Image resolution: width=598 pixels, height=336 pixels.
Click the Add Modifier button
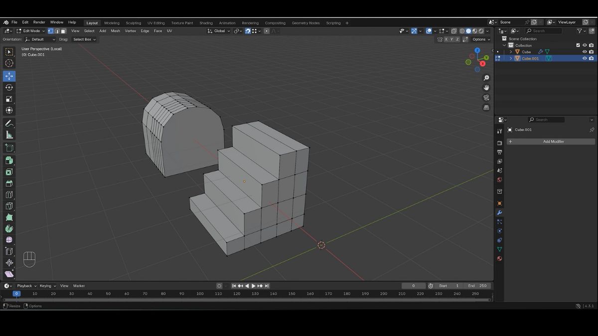(550, 141)
